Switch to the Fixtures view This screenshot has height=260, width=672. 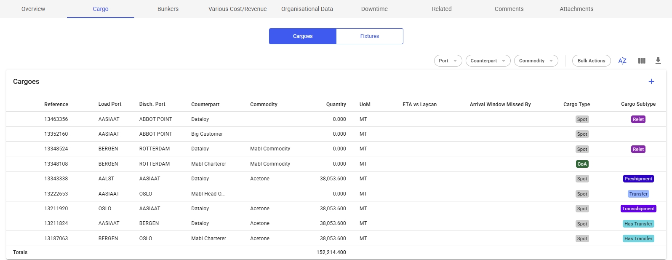(369, 36)
